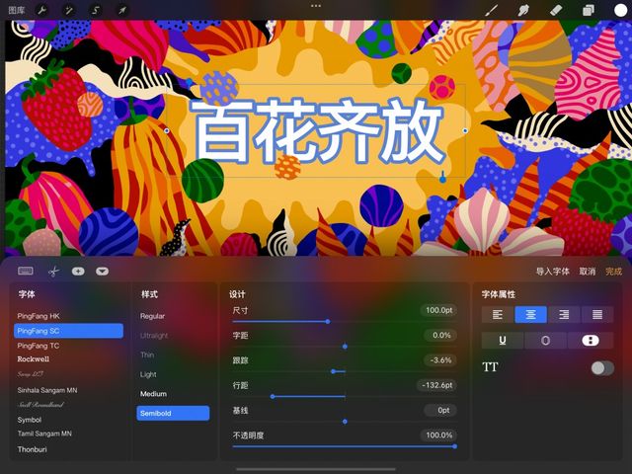The image size is (632, 474).
Task: Tap the 100.0% opacity value field
Action: pyautogui.click(x=438, y=434)
